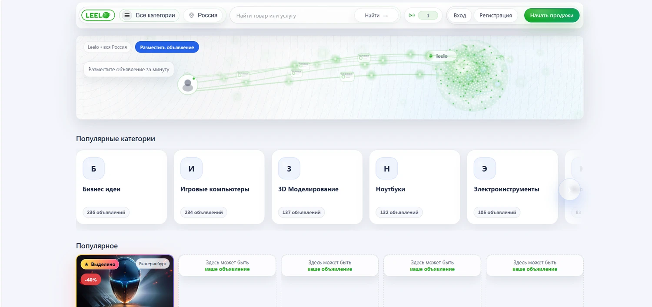Click the location pin icon beside Россия

[x=191, y=15]
